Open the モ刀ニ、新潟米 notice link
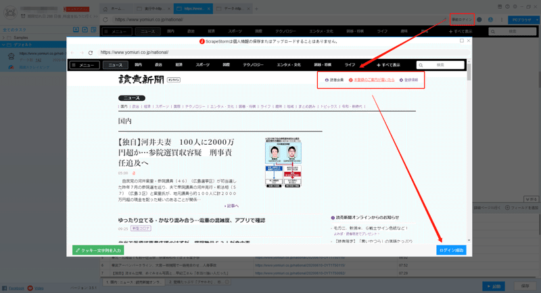Image resolution: width=541 pixels, height=293 pixels. pyautogui.click(x=371, y=228)
